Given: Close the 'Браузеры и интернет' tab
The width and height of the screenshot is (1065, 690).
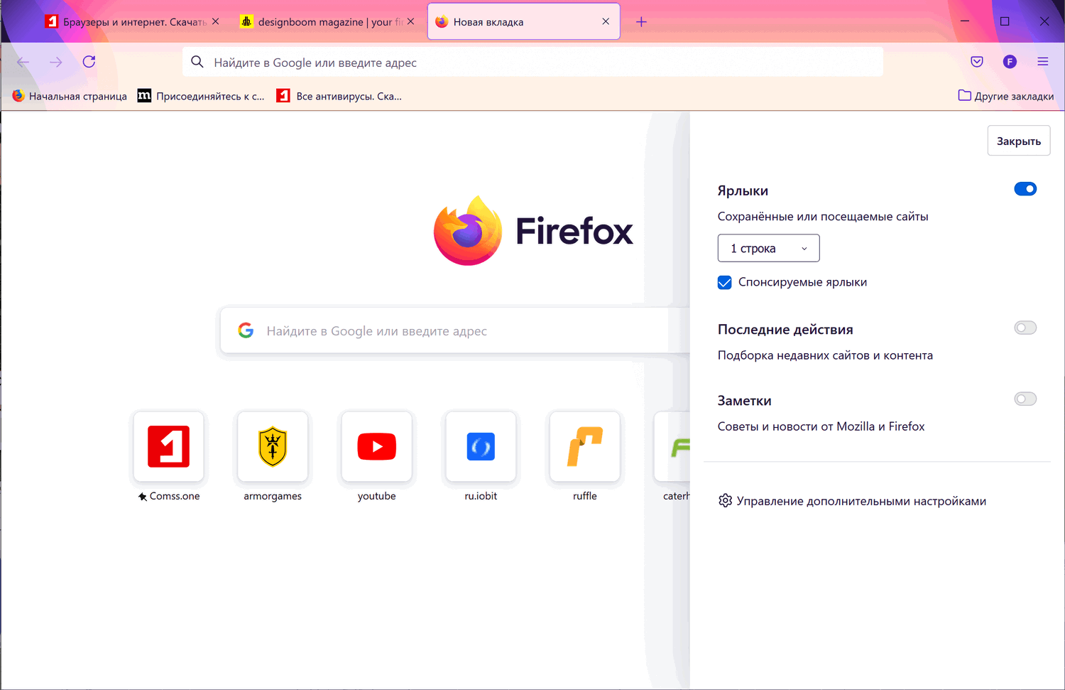Looking at the screenshot, I should [x=215, y=21].
